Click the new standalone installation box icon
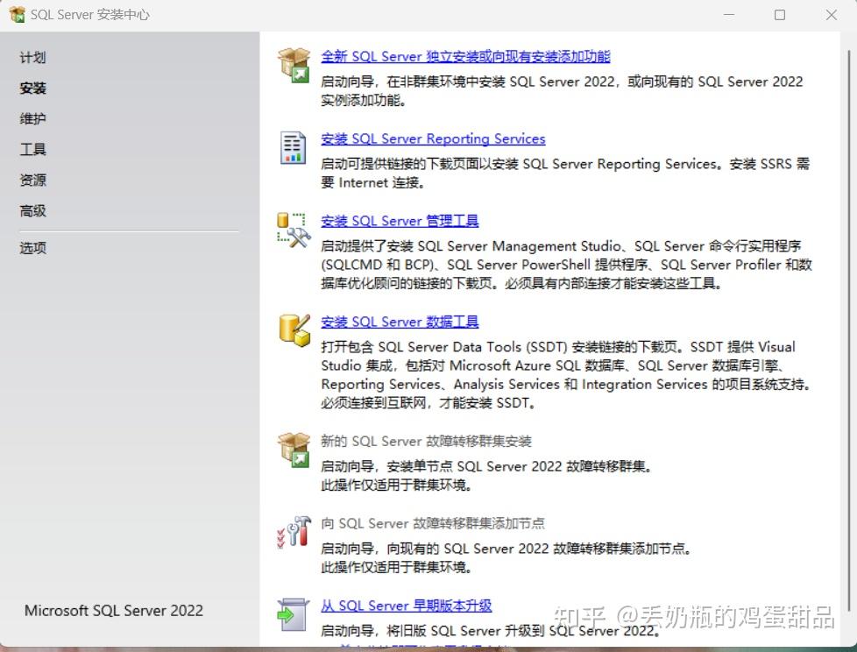The width and height of the screenshot is (857, 652). tap(294, 65)
